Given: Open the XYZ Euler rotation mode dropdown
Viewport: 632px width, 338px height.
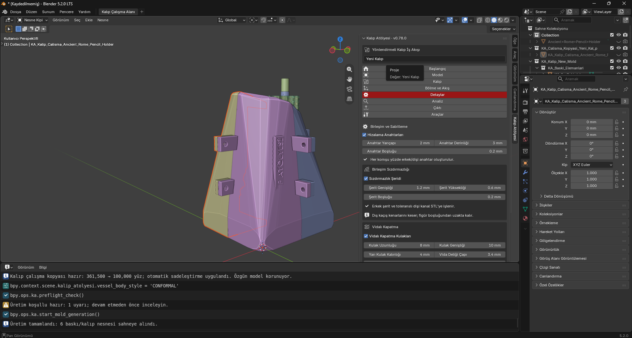Looking at the screenshot, I should (x=592, y=165).
